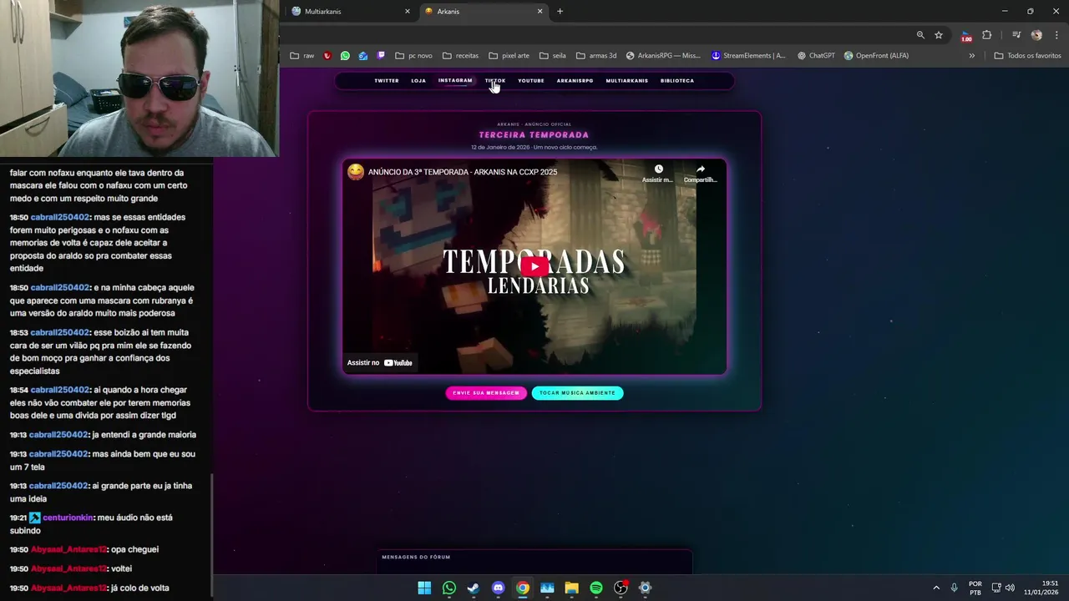Screen dimensions: 1069x601
Task: Open the settings gear on taskbar
Action: pyautogui.click(x=645, y=588)
